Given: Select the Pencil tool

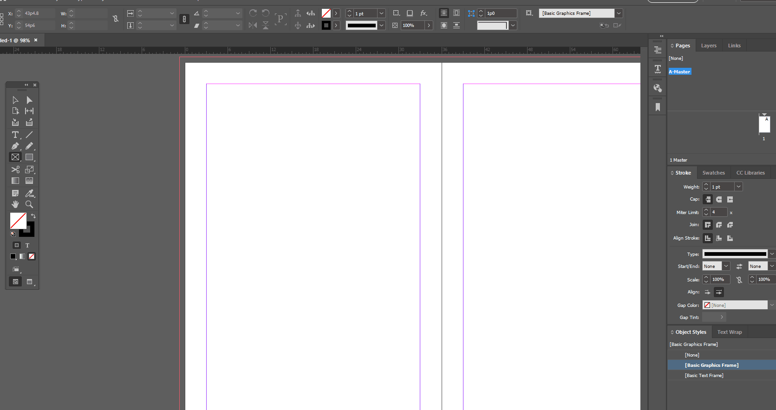Looking at the screenshot, I should click(29, 146).
